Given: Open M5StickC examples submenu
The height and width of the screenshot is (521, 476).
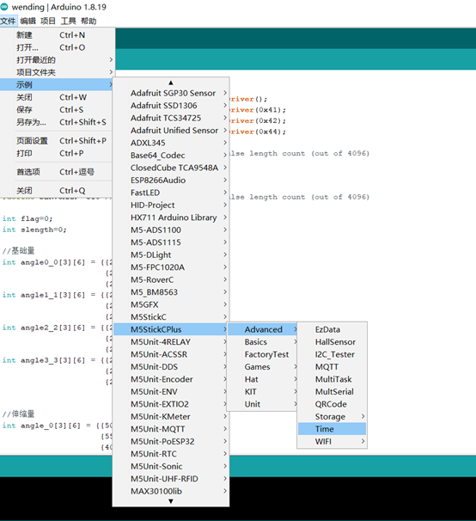Looking at the screenshot, I should [x=171, y=317].
